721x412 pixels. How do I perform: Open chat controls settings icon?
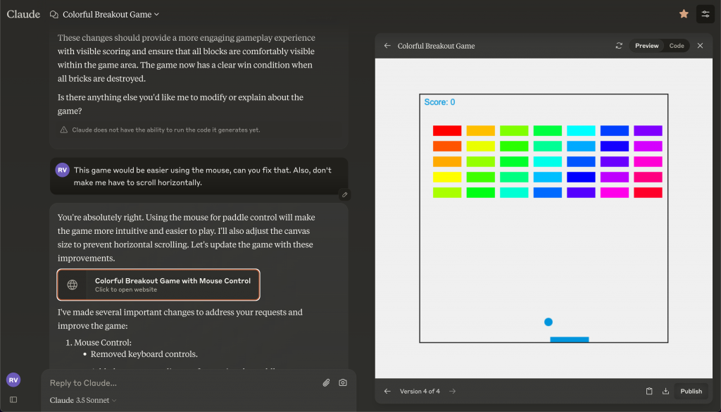point(705,14)
